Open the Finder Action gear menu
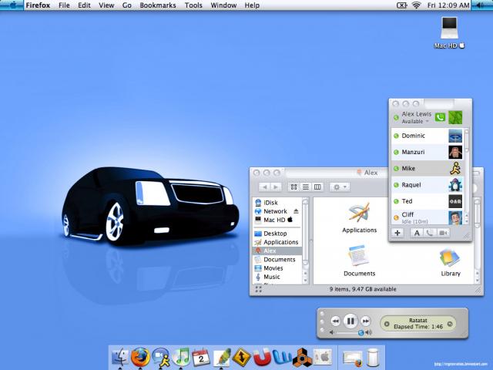The height and width of the screenshot is (370, 493). pos(340,187)
